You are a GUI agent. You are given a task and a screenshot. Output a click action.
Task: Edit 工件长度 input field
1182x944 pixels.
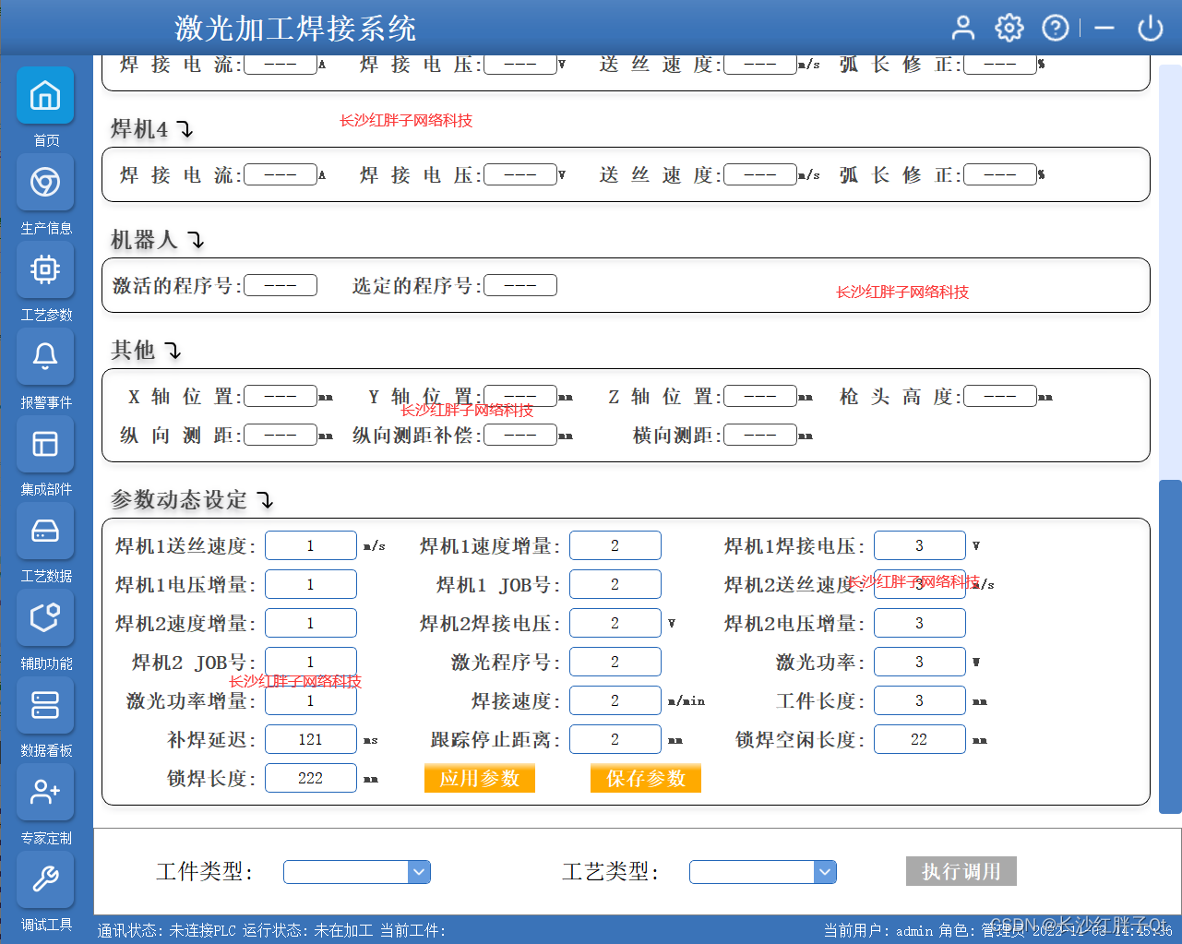[920, 700]
